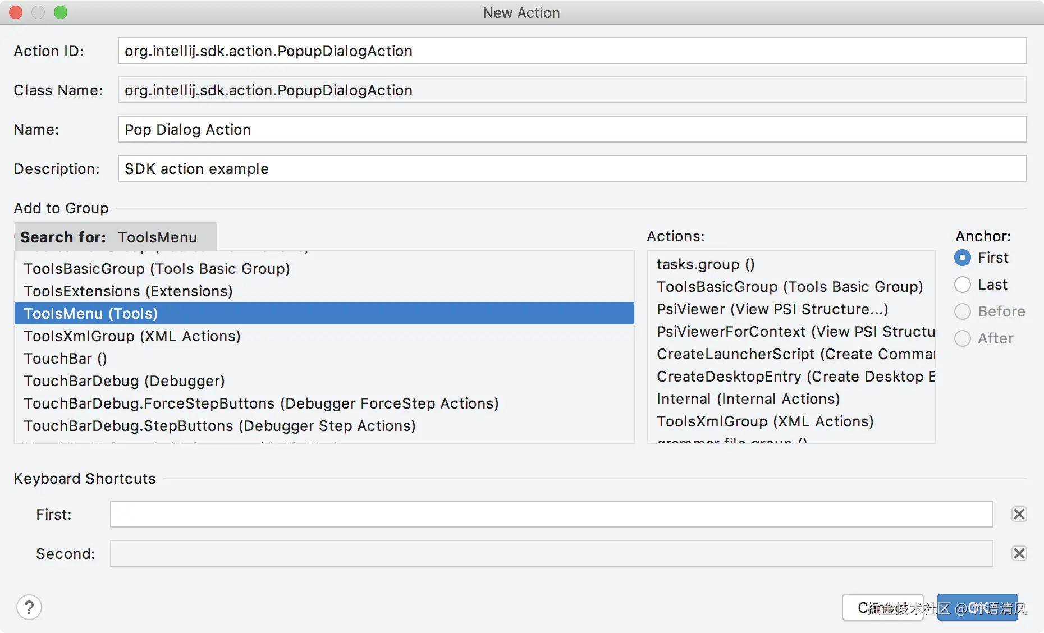Select the After anchor radio button
Viewport: 1044px width, 633px height.
pyautogui.click(x=962, y=338)
